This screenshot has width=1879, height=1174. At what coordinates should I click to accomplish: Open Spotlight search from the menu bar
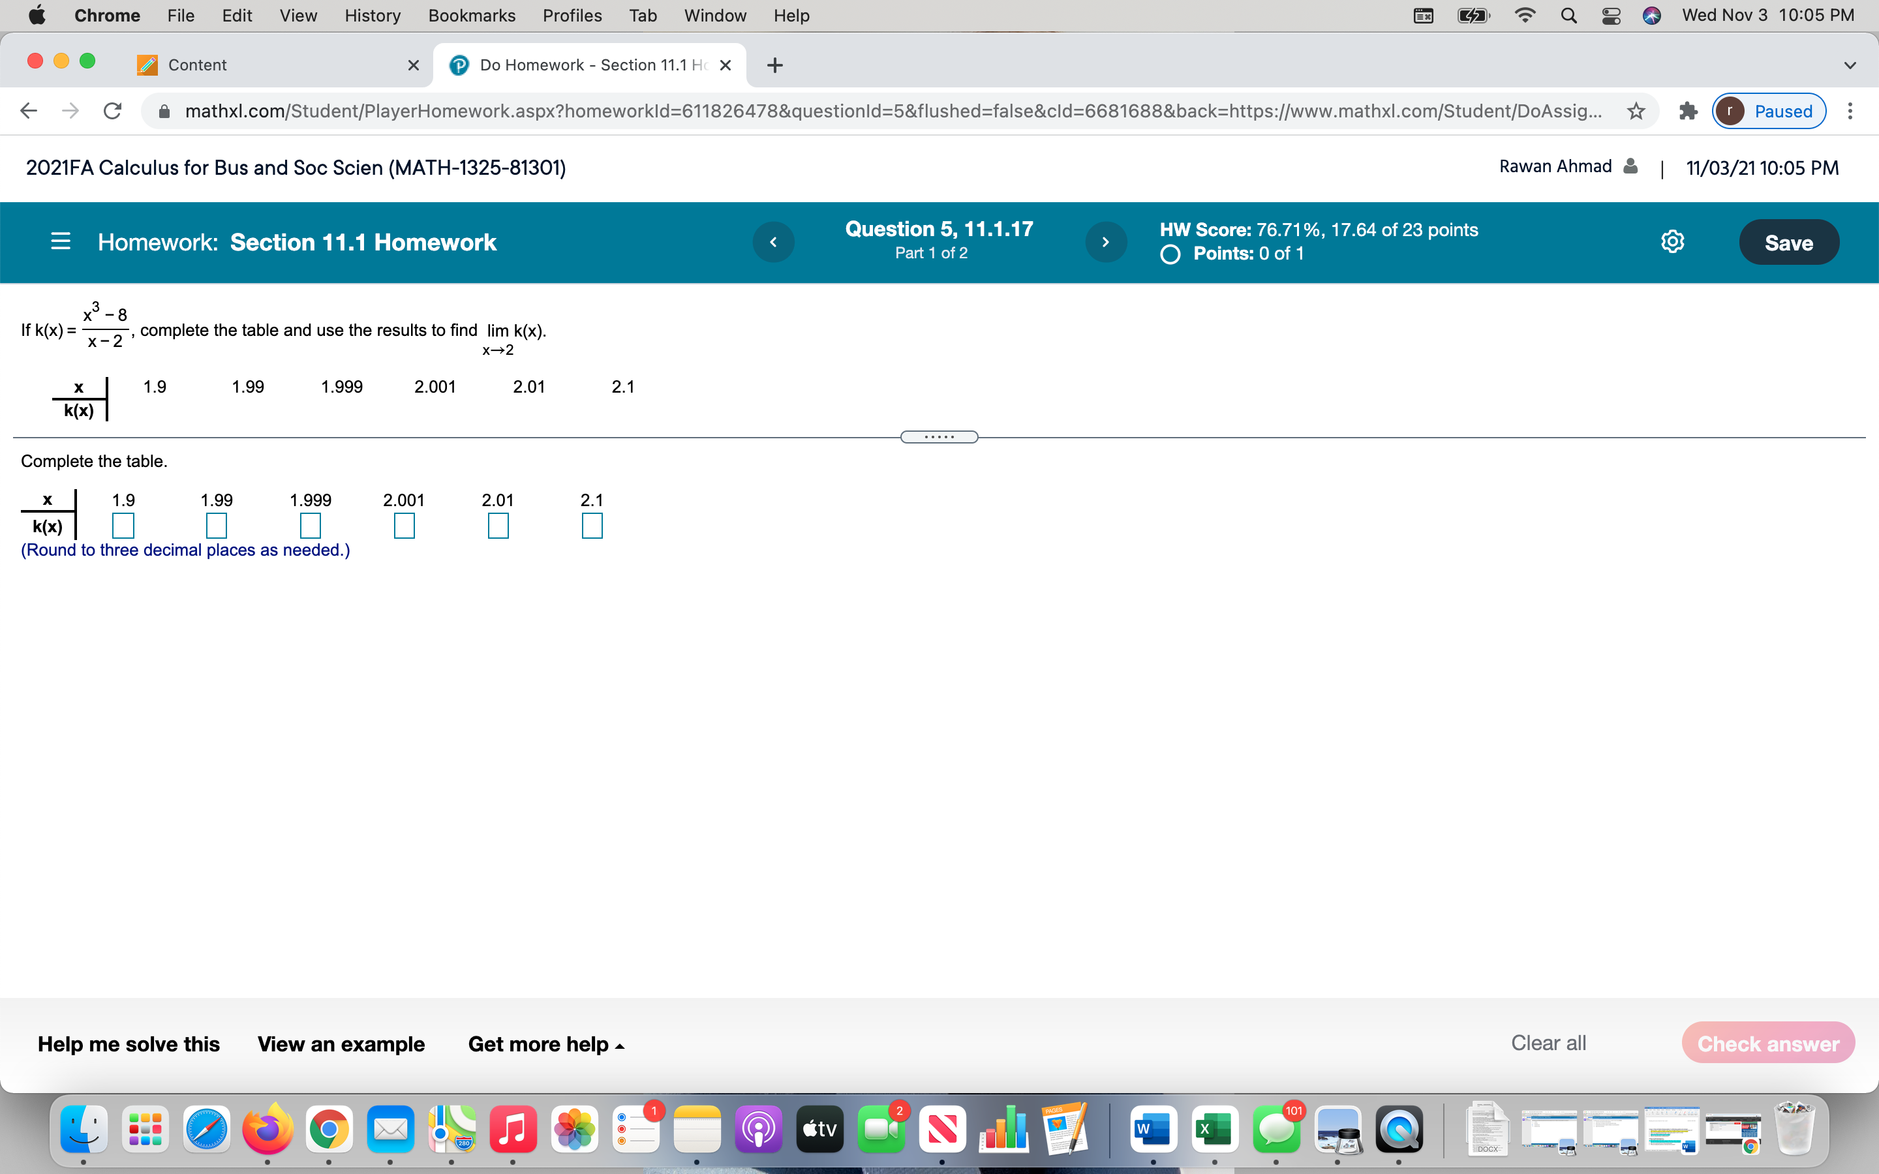point(1569,15)
